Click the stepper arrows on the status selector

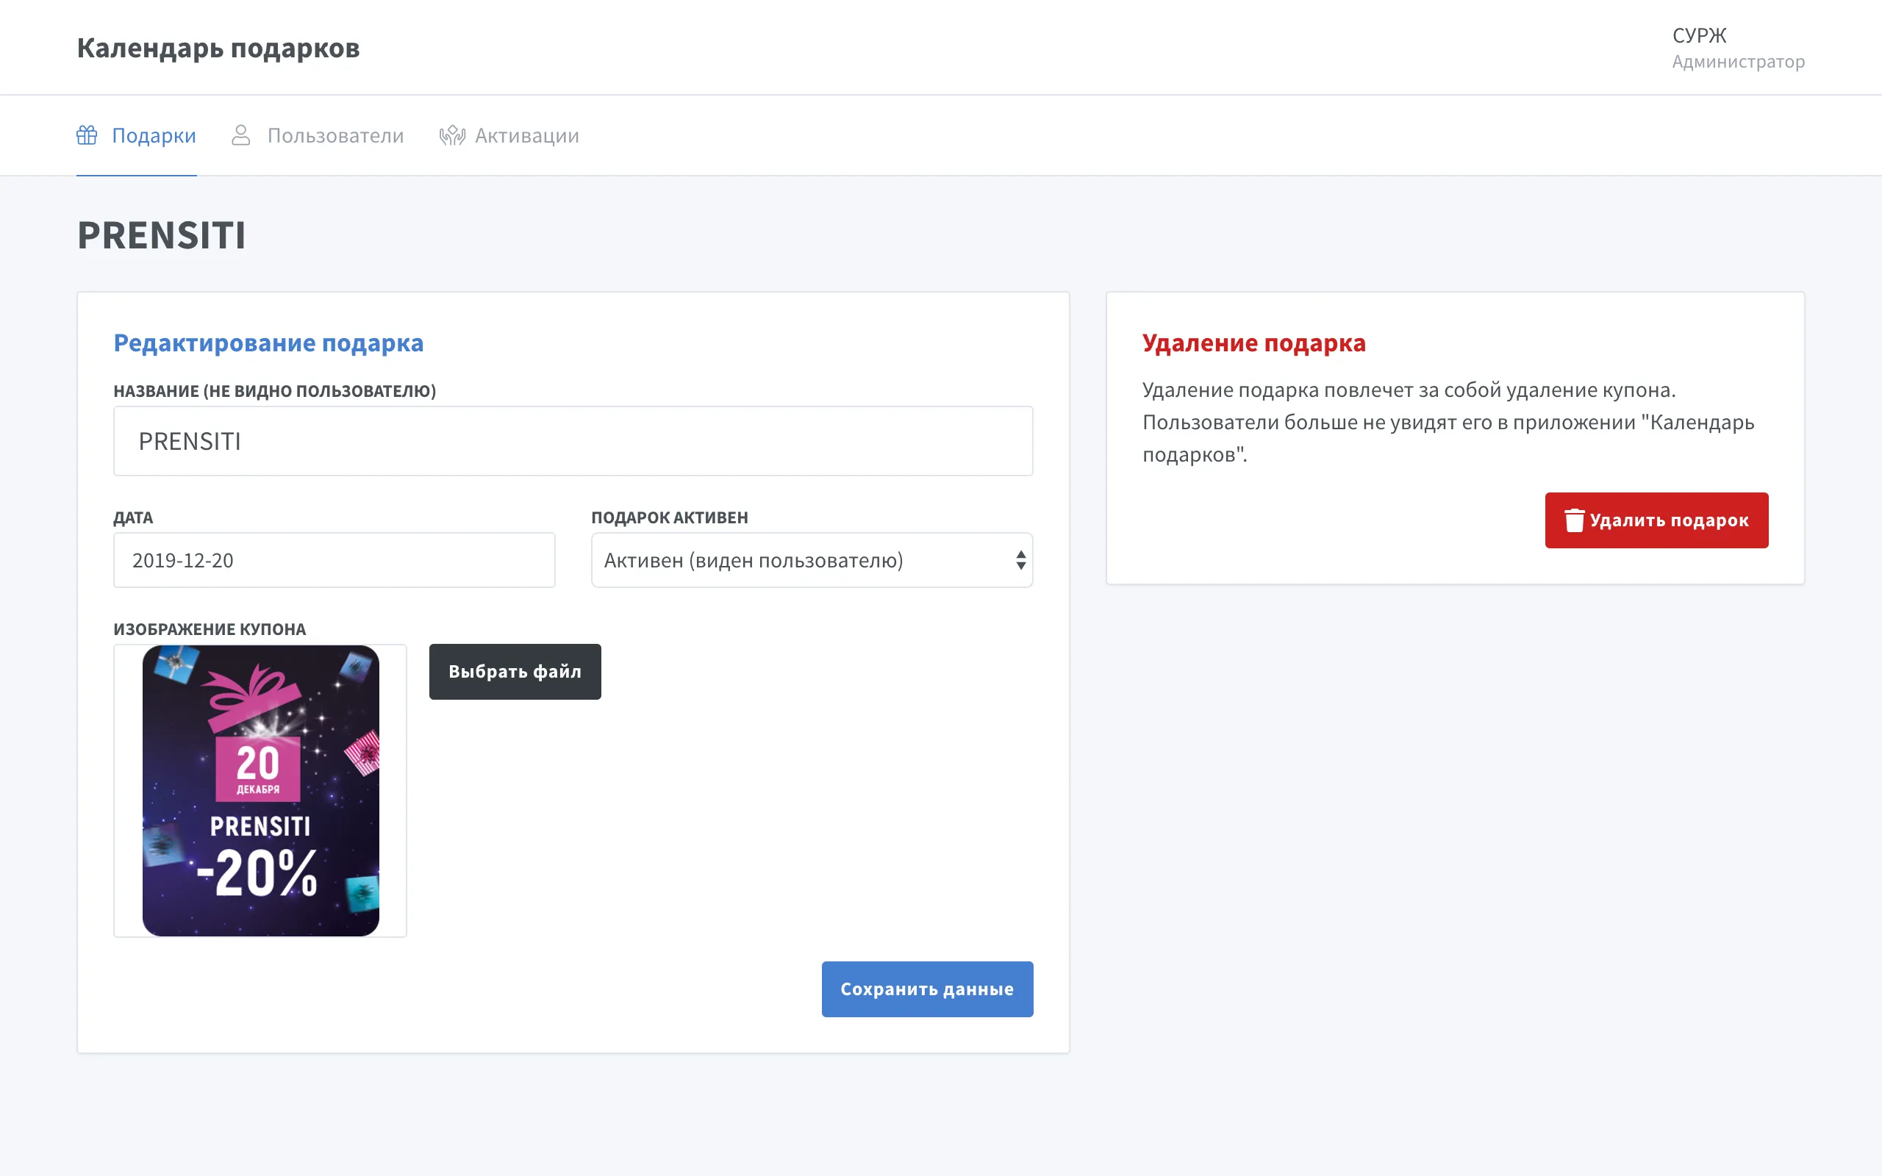point(1020,560)
